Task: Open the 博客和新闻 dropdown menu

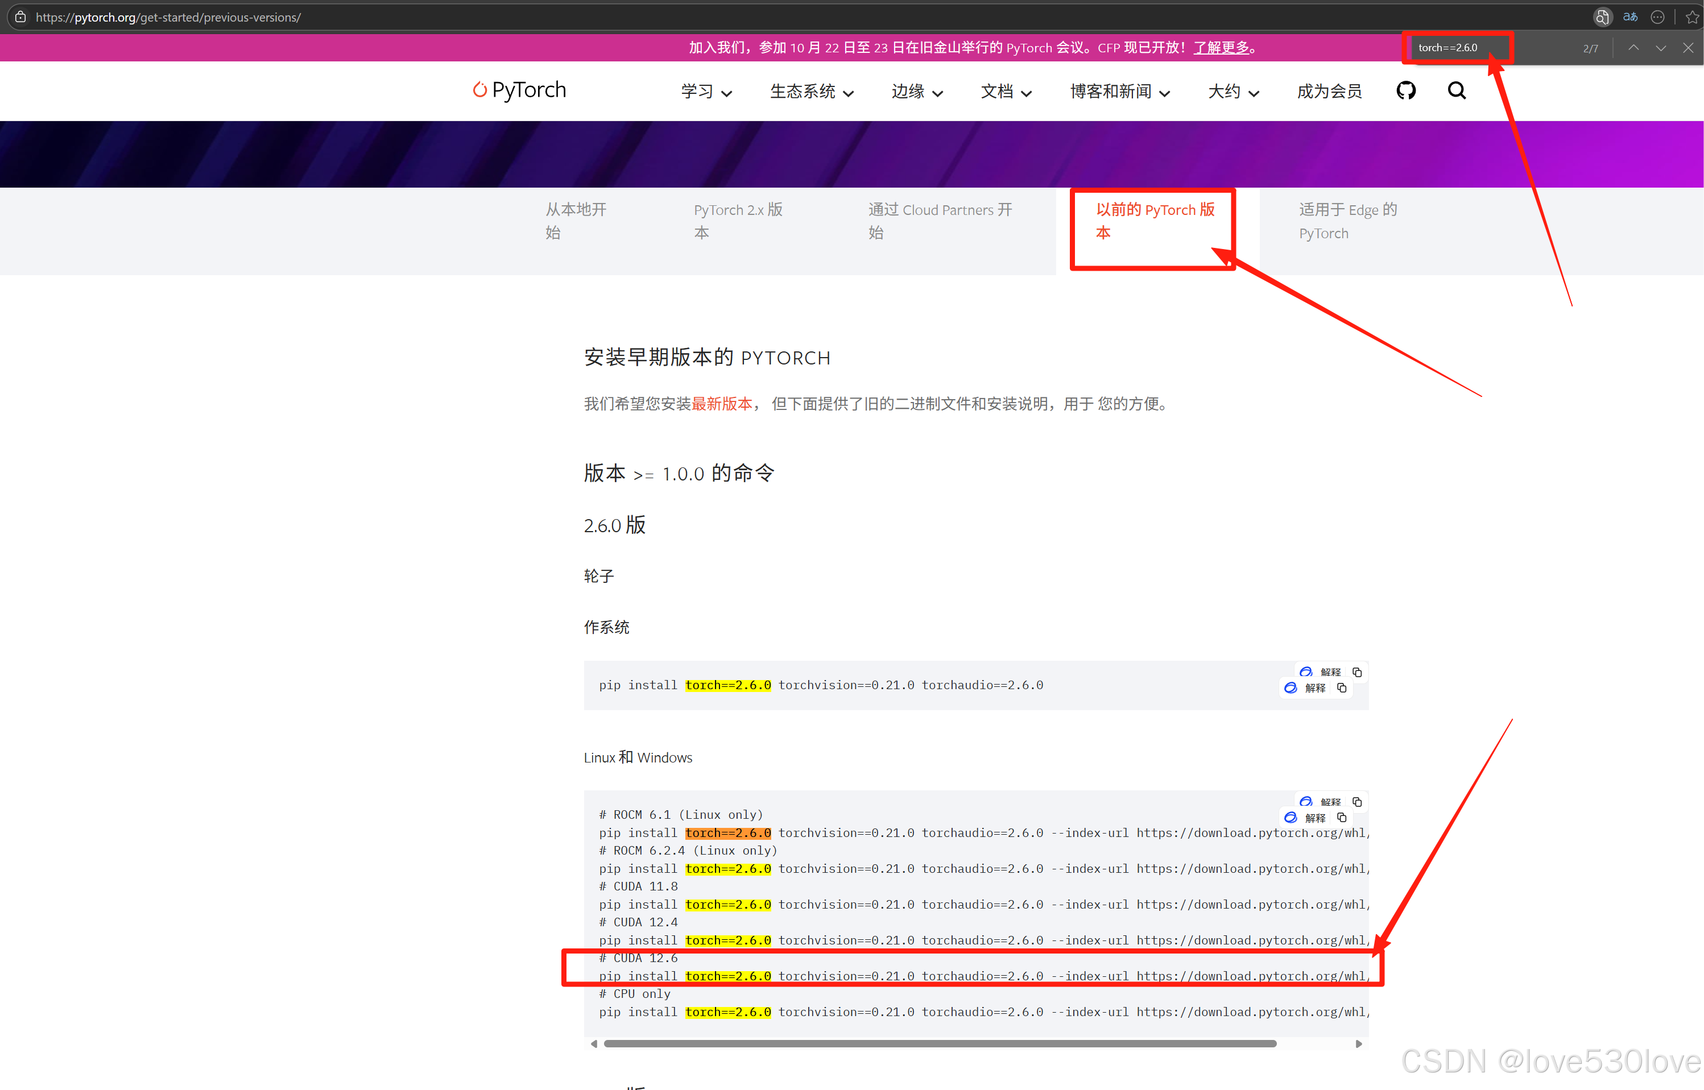Action: (x=1119, y=92)
